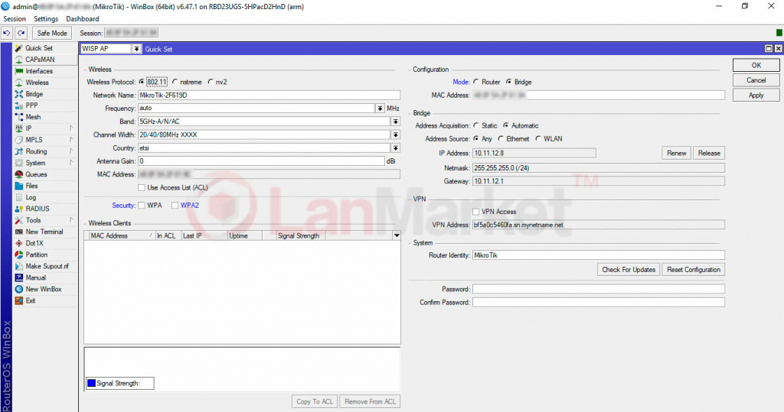Check the VPN Access checkbox
The image size is (784, 412).
click(476, 212)
